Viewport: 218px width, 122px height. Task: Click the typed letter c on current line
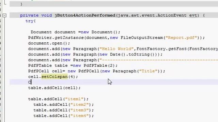(29, 82)
